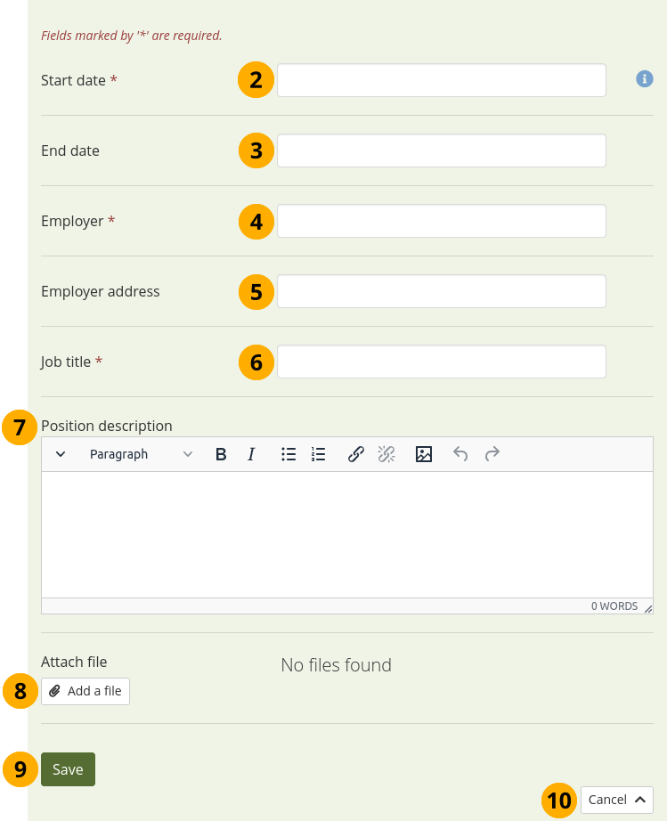Select the Employer text field
Screen dimensions: 667x821
pyautogui.click(x=441, y=221)
